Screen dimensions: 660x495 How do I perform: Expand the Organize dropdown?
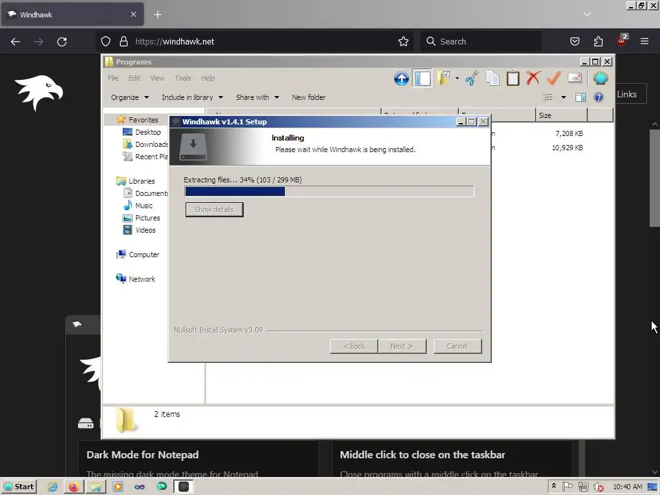(130, 97)
